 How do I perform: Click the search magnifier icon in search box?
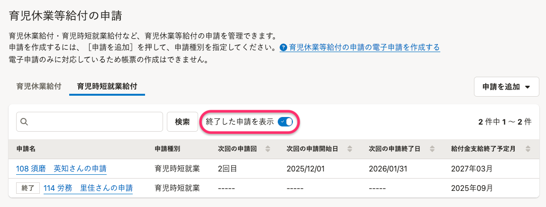tap(24, 122)
